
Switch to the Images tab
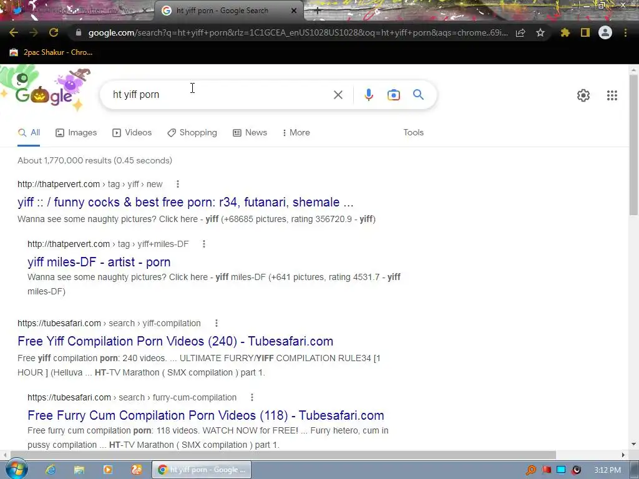(x=76, y=132)
